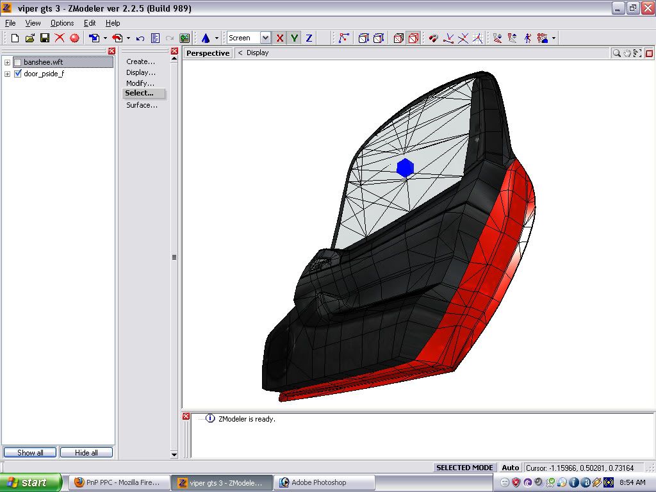Click the Save floppy disk icon

[x=45, y=38]
